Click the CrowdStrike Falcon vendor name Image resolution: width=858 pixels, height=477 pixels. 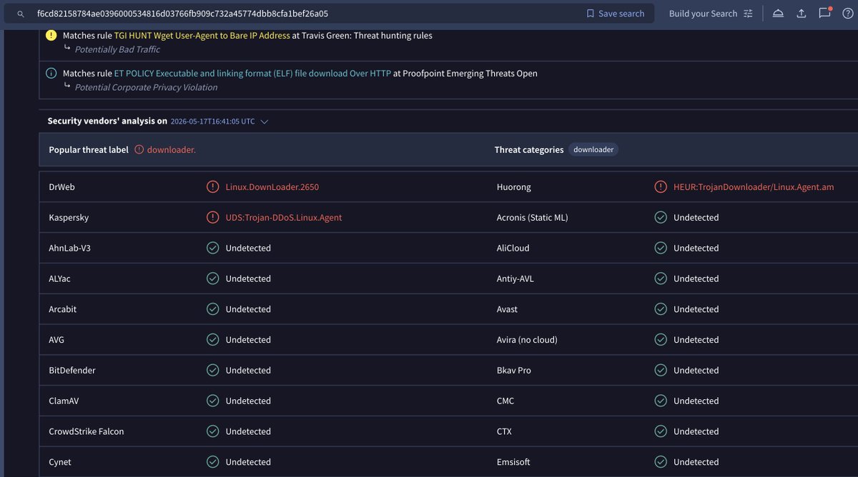pos(88,432)
